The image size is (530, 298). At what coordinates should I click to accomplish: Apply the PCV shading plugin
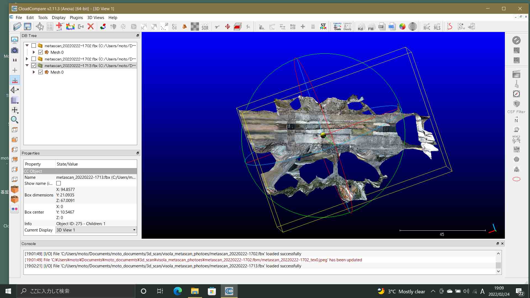click(x=516, y=149)
